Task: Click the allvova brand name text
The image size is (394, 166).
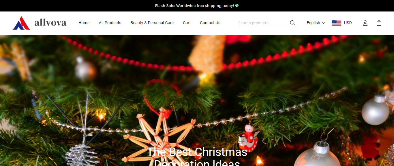Action: [50, 22]
